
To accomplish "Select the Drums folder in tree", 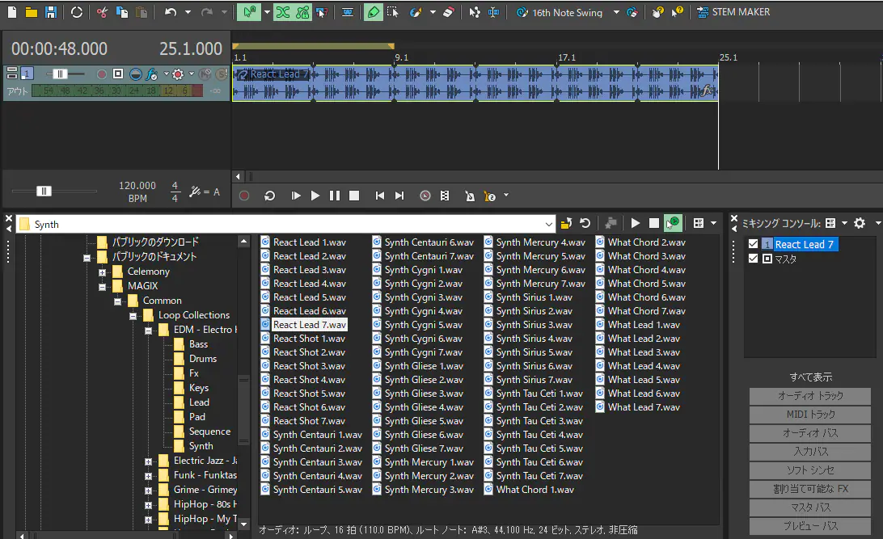I will coord(202,359).
